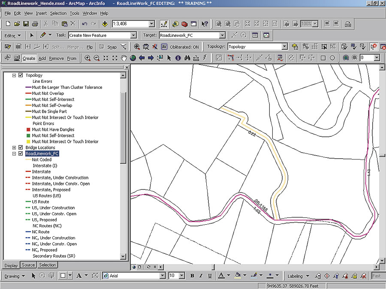Open the map scale dropdown

pyautogui.click(x=151, y=24)
